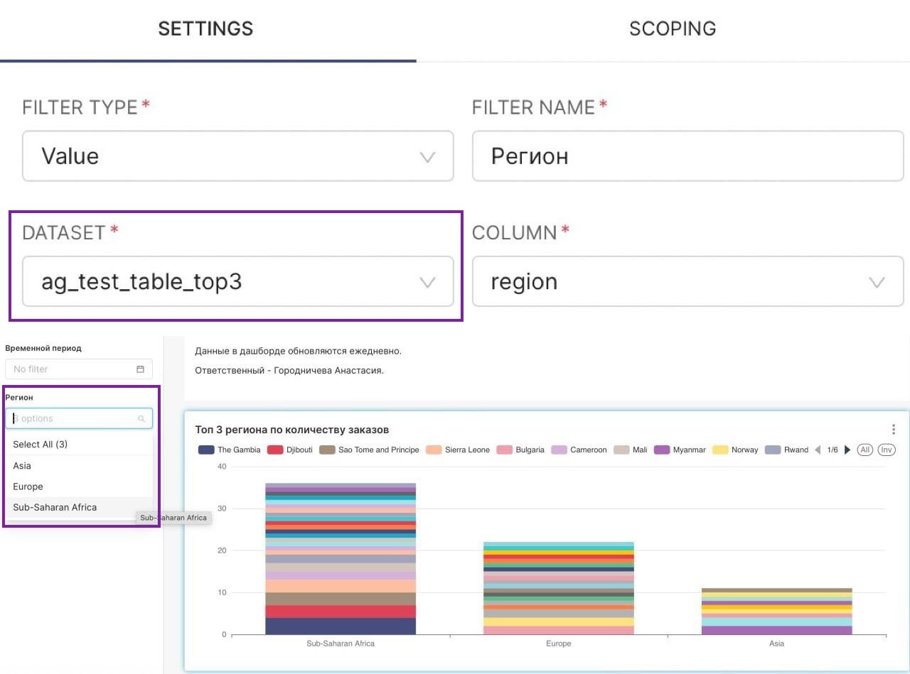The height and width of the screenshot is (674, 910).
Task: Toggle Sierra Leone legend entry
Action: pos(458,450)
